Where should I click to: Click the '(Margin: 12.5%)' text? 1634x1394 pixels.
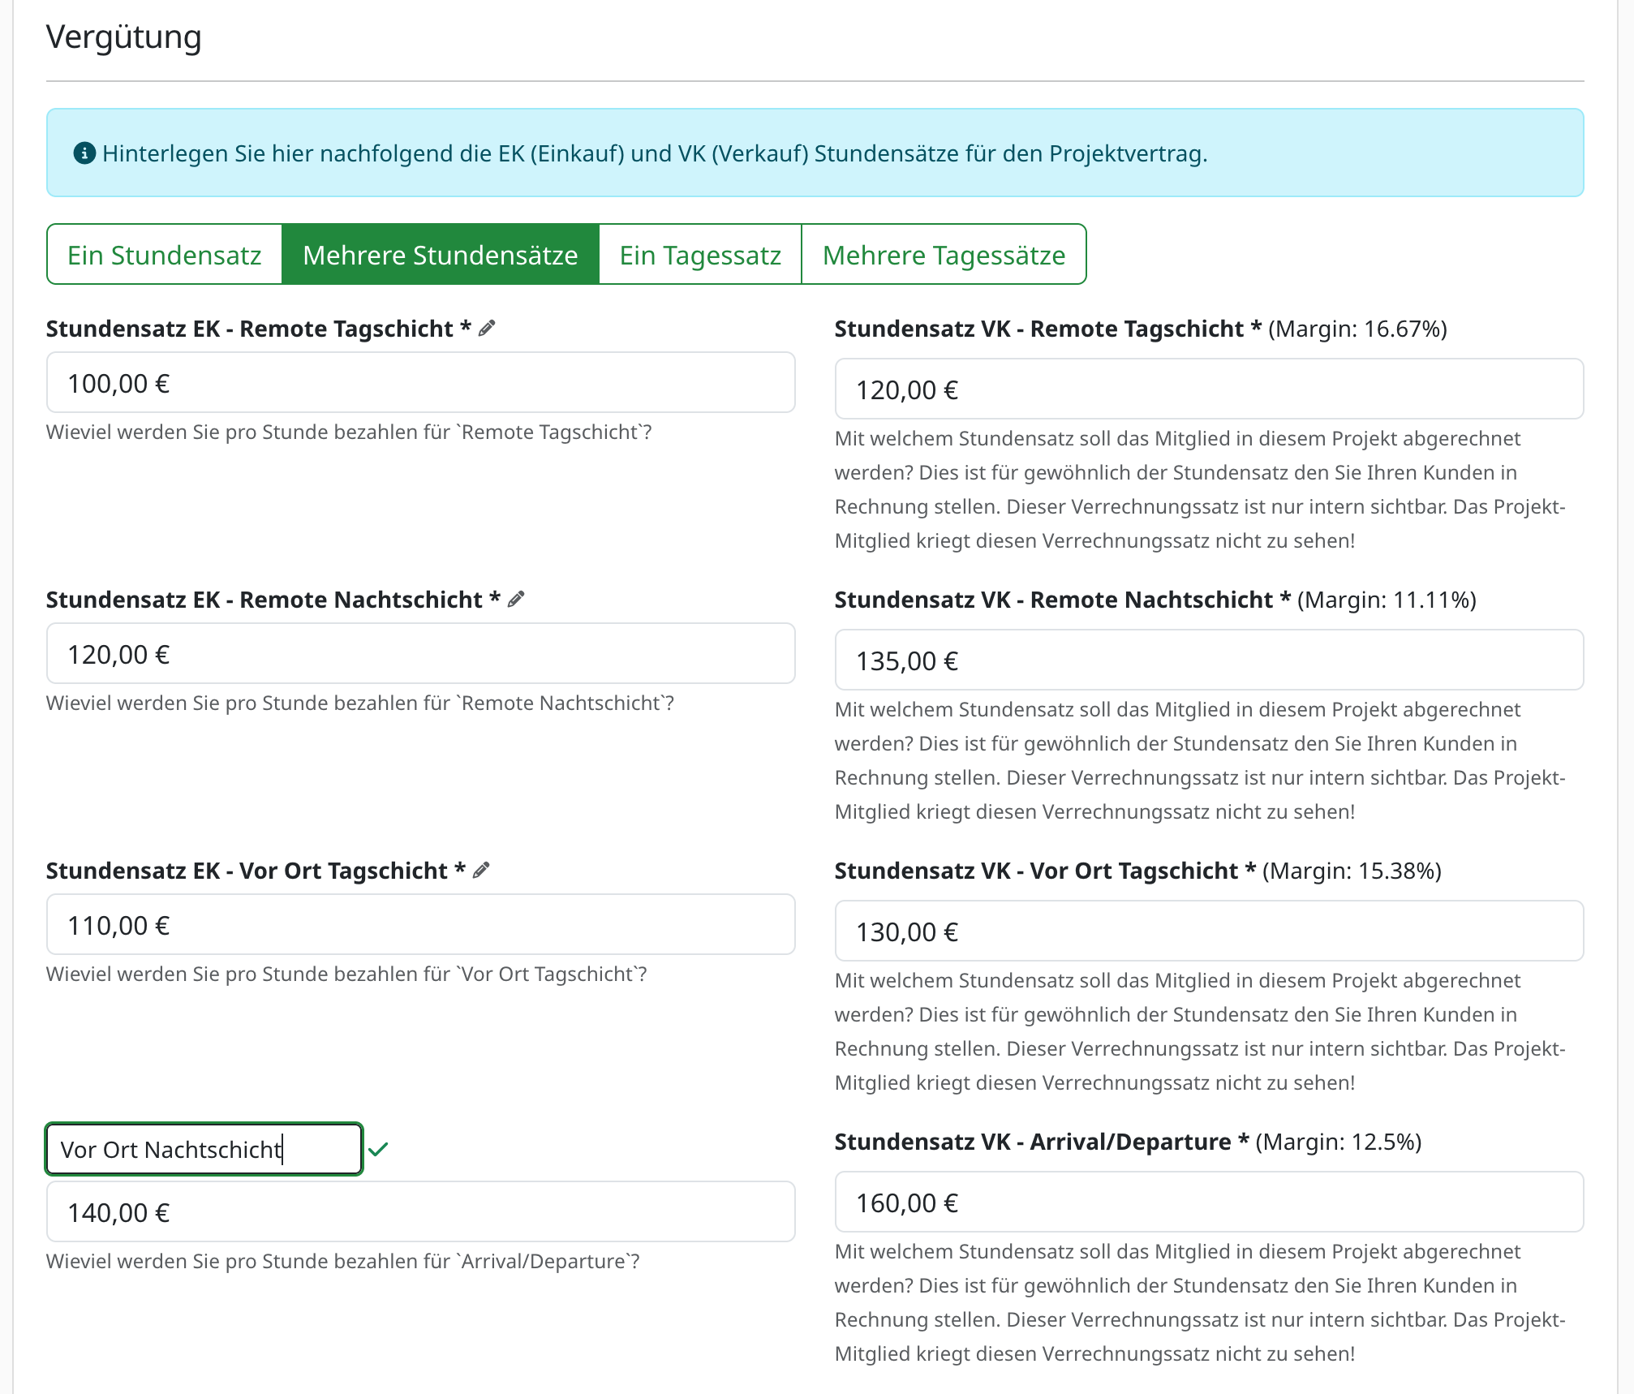(1339, 1142)
